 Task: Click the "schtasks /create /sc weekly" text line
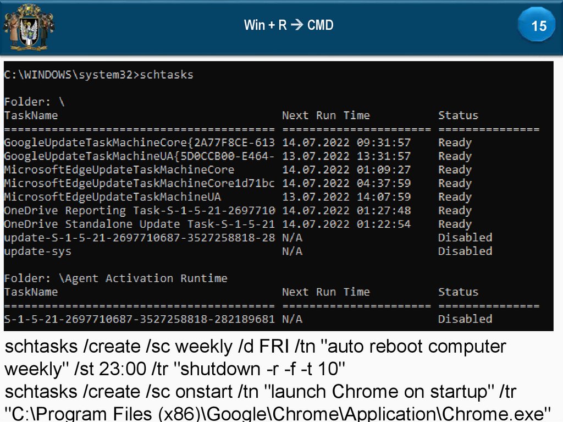(255, 347)
